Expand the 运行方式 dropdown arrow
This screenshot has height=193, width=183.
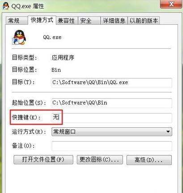pyautogui.click(x=168, y=132)
